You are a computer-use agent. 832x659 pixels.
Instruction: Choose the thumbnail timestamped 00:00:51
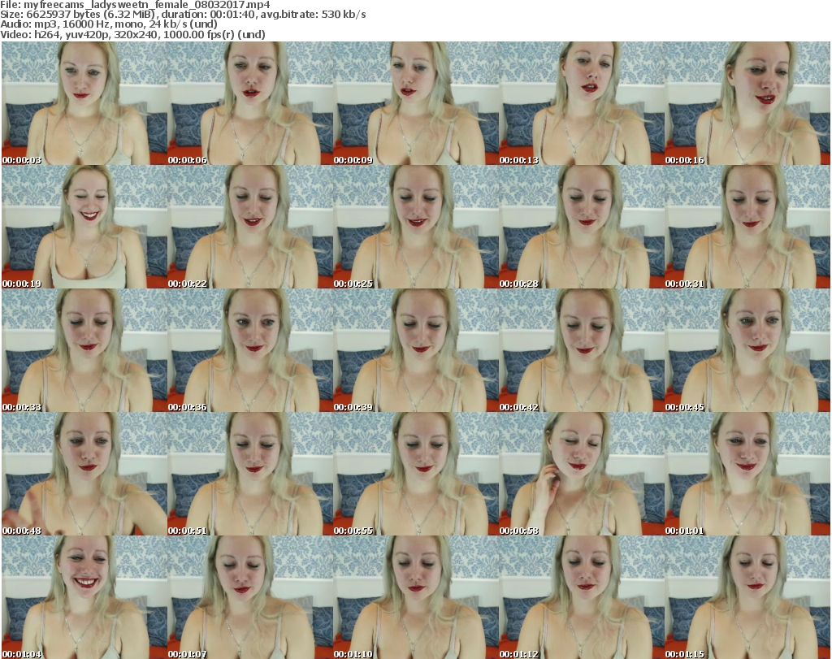pyautogui.click(x=250, y=475)
